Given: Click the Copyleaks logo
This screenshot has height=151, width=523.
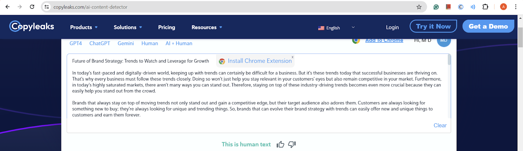Looking at the screenshot, I should [32, 26].
